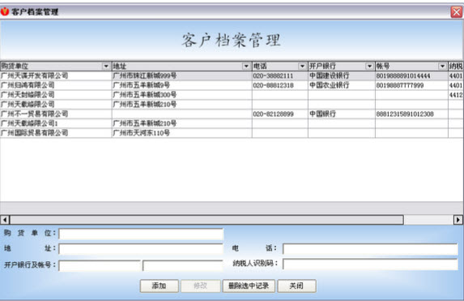This screenshot has width=464, height=301.
Task: Open the 电话 column filter dropdown
Action: (x=302, y=67)
